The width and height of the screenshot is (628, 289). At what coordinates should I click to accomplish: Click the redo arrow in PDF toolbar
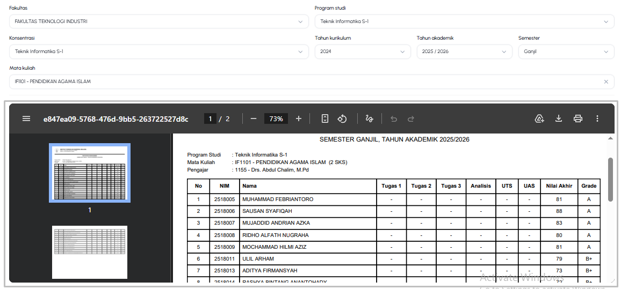click(411, 118)
